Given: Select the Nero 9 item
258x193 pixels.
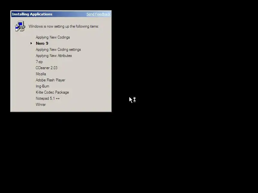Looking at the screenshot, I should [42, 43].
